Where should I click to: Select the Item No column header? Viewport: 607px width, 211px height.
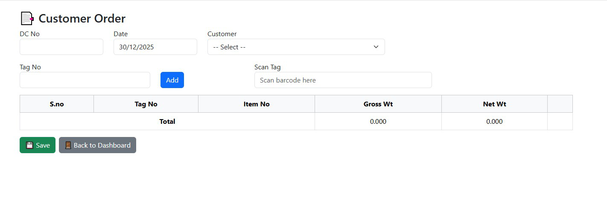point(257,104)
